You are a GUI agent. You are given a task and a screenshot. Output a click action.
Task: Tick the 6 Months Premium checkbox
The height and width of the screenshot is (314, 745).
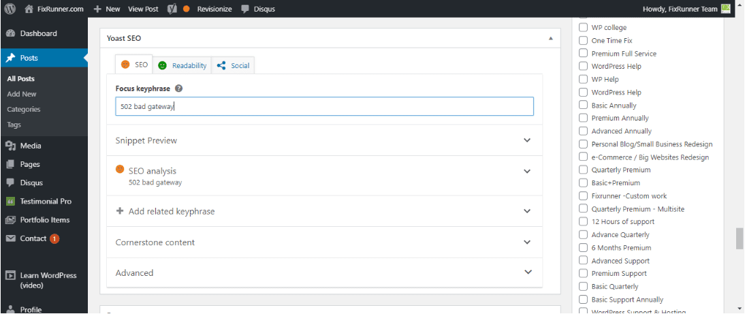point(583,247)
